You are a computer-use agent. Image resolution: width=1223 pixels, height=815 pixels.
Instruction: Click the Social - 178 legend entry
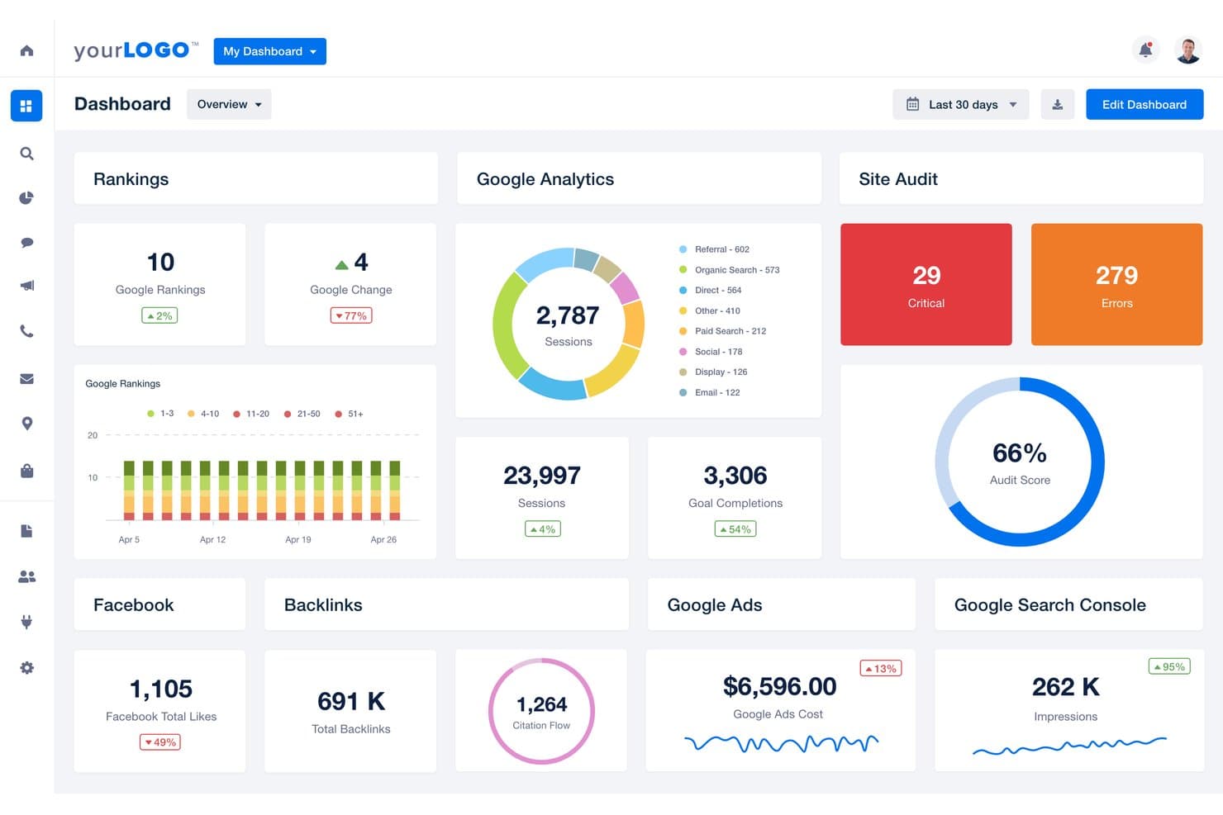point(711,352)
